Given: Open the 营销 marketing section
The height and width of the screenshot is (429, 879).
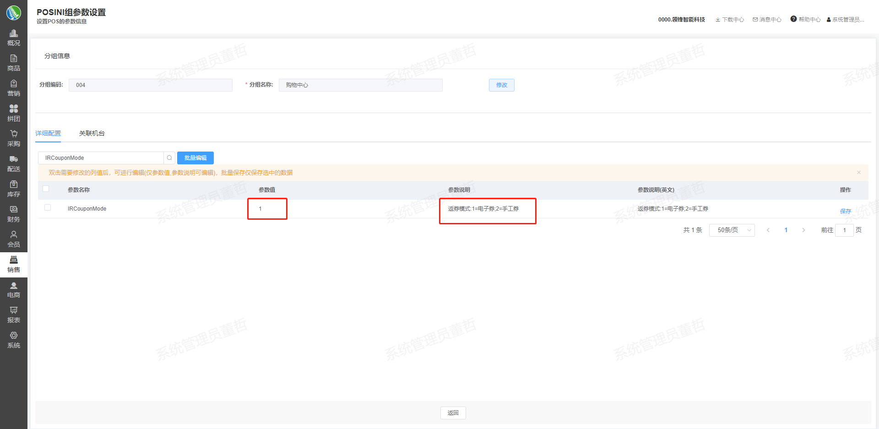Looking at the screenshot, I should (14, 88).
